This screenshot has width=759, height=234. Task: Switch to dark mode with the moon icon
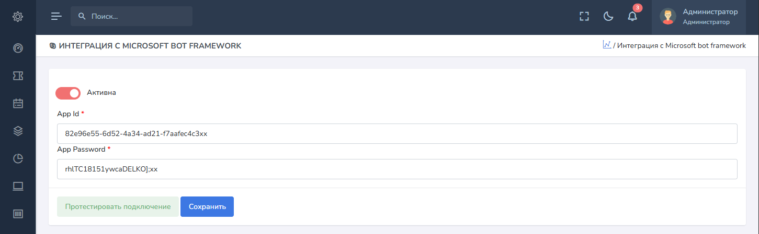608,16
